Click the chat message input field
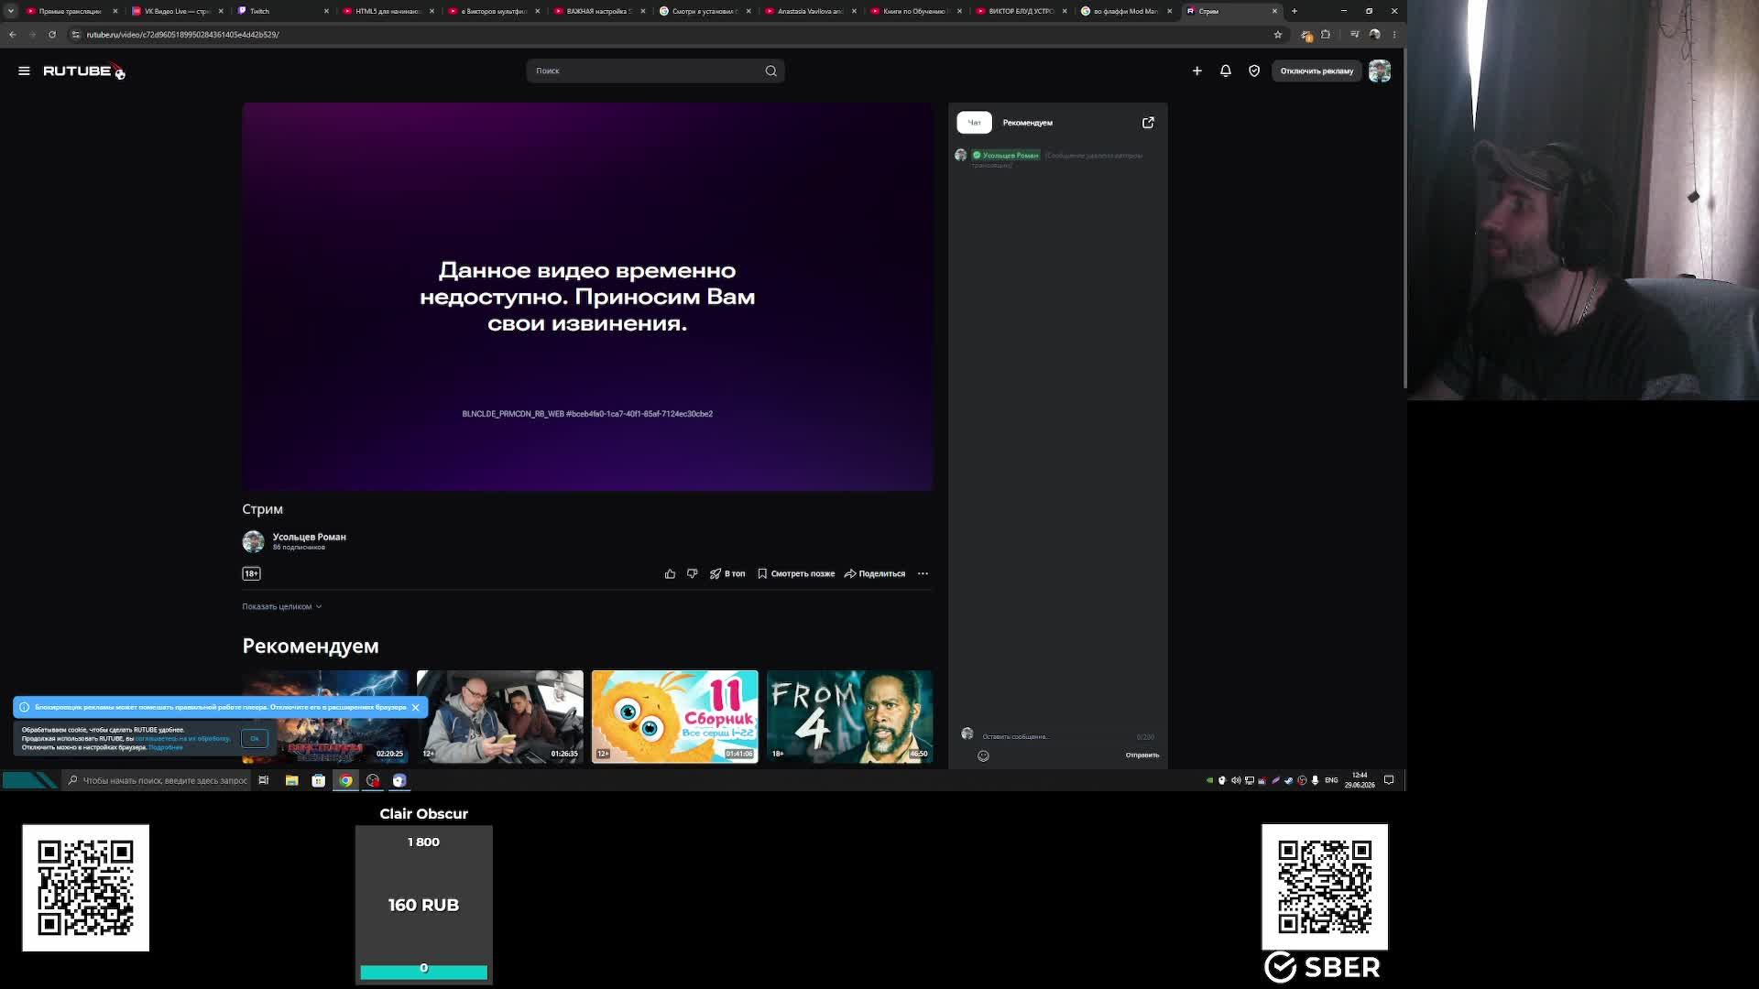The height and width of the screenshot is (989, 1759). pyautogui.click(x=1054, y=736)
